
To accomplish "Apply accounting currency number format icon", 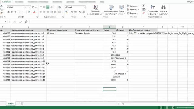I will click(67, 12).
